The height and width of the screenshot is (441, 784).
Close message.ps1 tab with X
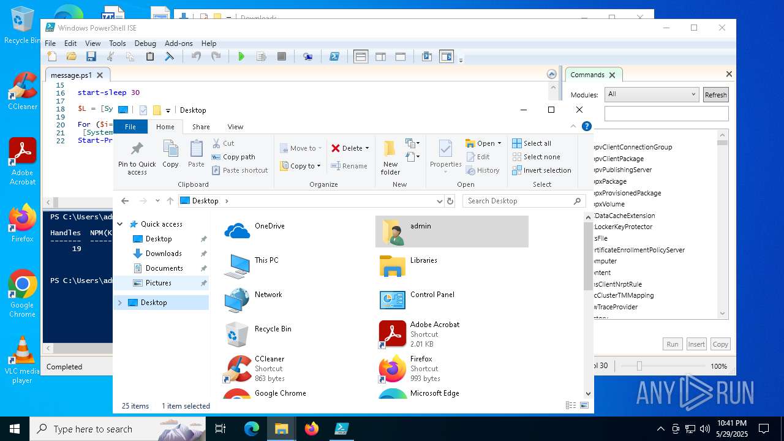100,75
